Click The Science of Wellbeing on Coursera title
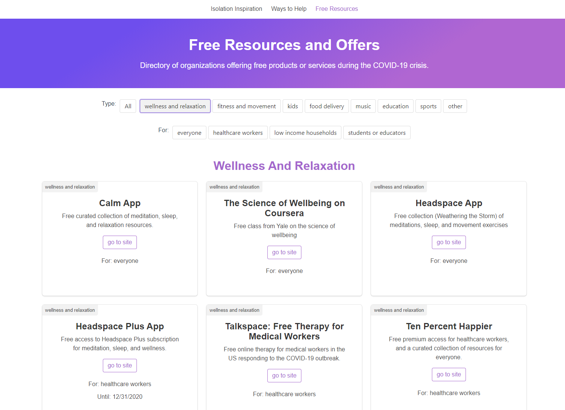This screenshot has width=565, height=410. coord(284,208)
